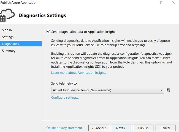The image size is (179, 132).
Task: Click the Diagnostics Settings heading text
Action: [x=42, y=15]
